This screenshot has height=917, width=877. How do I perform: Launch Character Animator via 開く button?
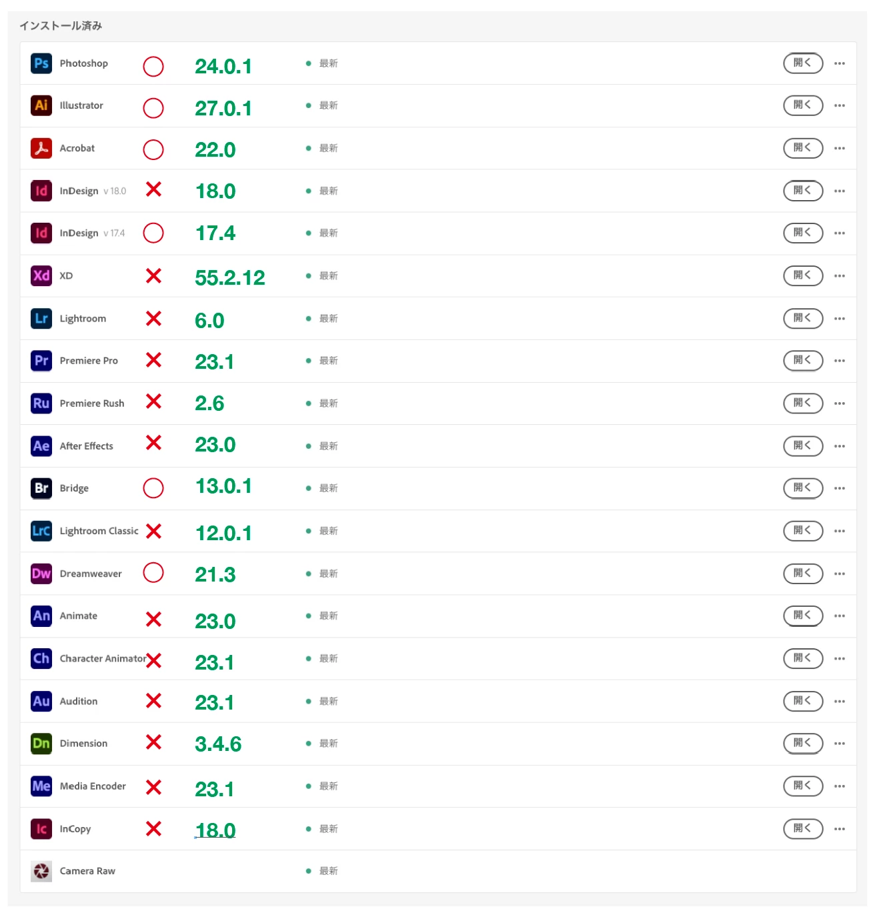pos(803,658)
